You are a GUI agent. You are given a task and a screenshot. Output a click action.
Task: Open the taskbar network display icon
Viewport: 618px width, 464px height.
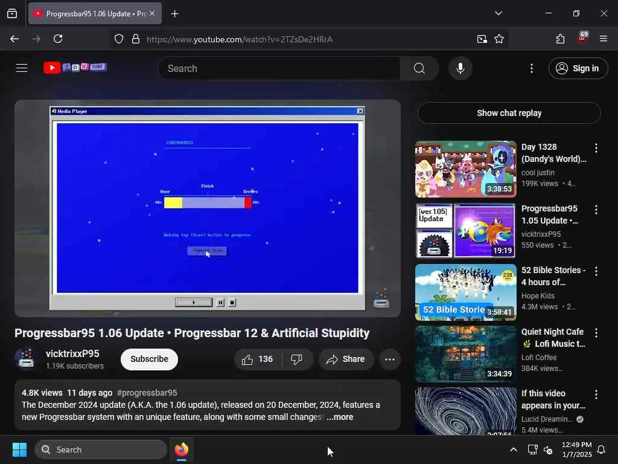[x=532, y=449]
